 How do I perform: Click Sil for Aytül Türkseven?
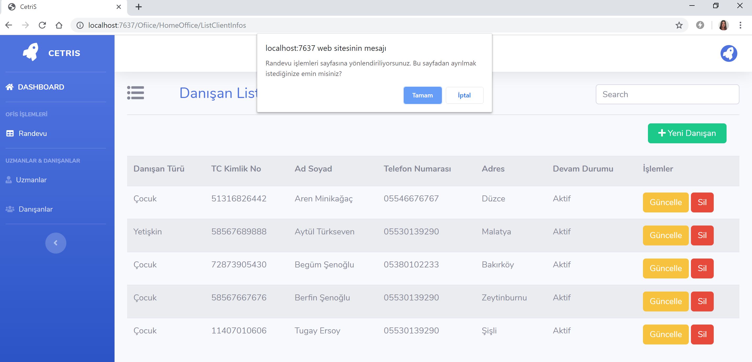702,235
